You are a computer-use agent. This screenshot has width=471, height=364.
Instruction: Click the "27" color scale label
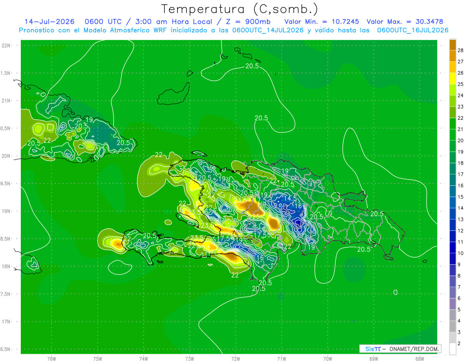[x=461, y=62]
